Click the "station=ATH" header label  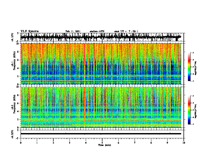point(97,31)
